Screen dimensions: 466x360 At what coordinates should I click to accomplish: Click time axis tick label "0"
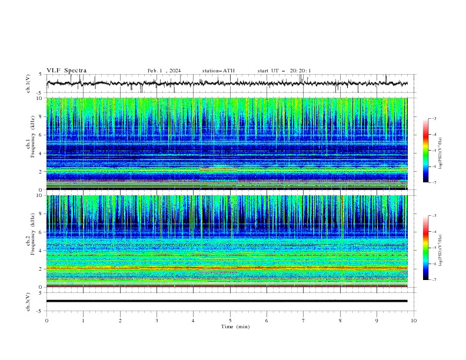point(46,321)
